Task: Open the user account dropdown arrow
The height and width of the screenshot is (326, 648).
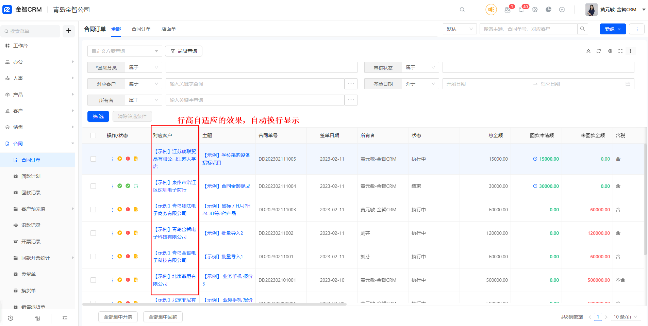Action: pyautogui.click(x=644, y=10)
